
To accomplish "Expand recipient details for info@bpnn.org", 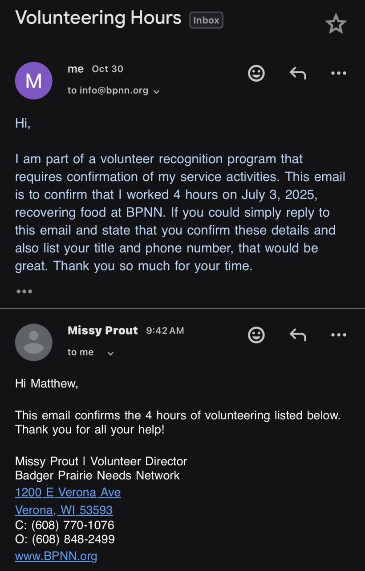I will [156, 91].
